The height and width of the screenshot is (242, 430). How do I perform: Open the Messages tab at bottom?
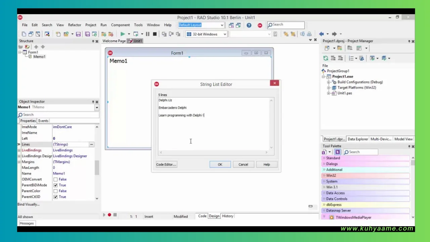click(x=27, y=223)
